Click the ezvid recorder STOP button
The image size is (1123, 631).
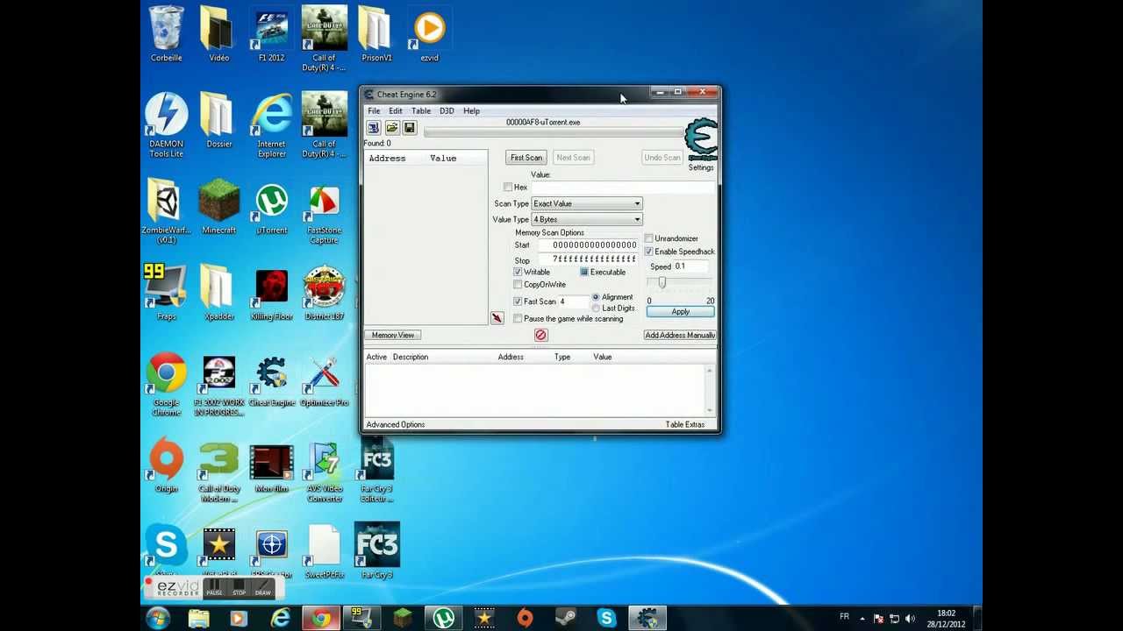[x=240, y=588]
